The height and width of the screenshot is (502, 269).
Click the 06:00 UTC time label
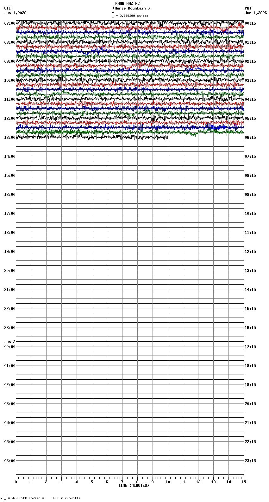10,461
